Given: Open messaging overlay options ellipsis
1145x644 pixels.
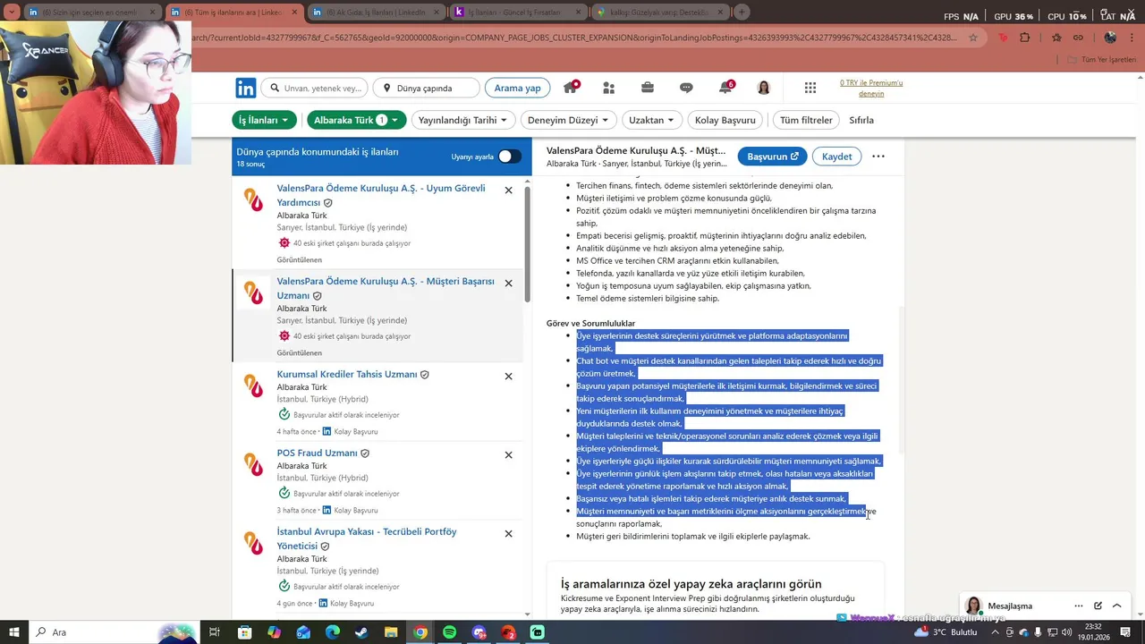Looking at the screenshot, I should click(x=1079, y=606).
